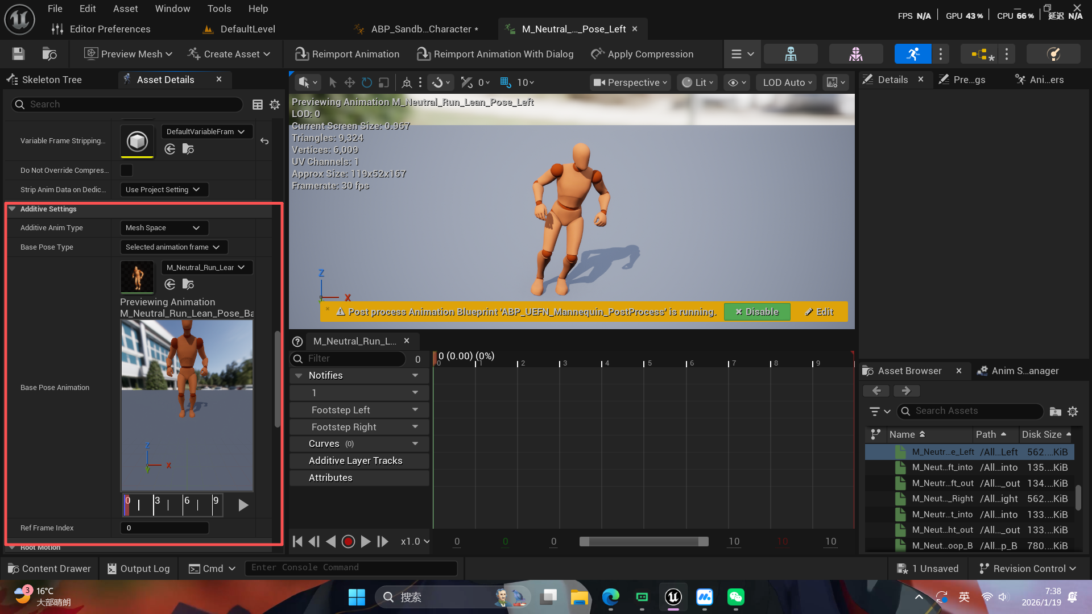Click the Animation editor mode icon
The width and height of the screenshot is (1092, 614).
point(913,54)
